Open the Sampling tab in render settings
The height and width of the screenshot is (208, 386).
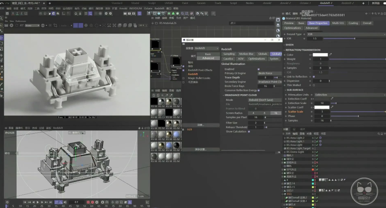click(x=229, y=54)
